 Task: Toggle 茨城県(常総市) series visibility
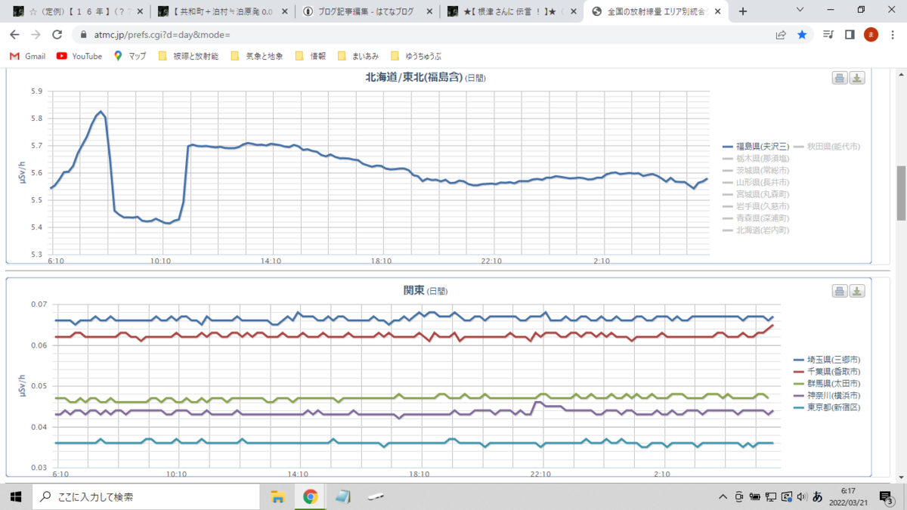tap(756, 170)
